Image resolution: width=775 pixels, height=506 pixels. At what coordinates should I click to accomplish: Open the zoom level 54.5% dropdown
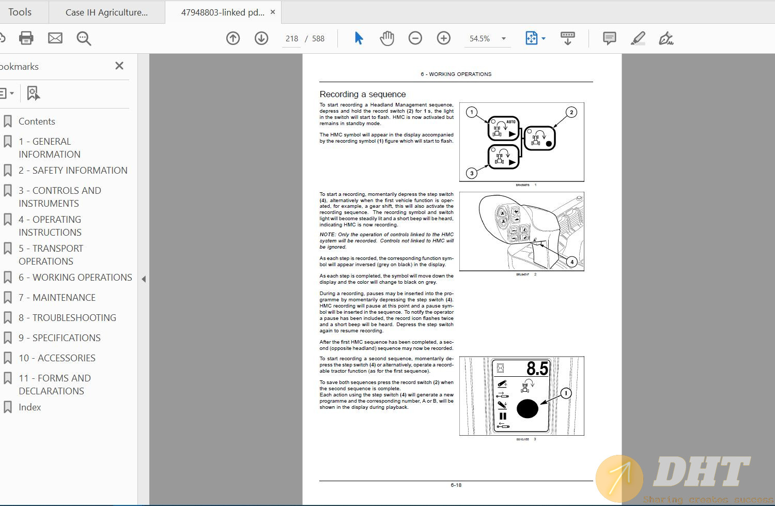[503, 39]
